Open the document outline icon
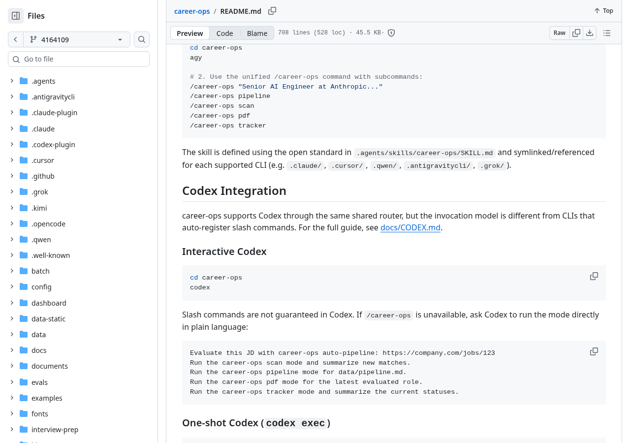Image resolution: width=630 pixels, height=443 pixels. click(x=607, y=33)
